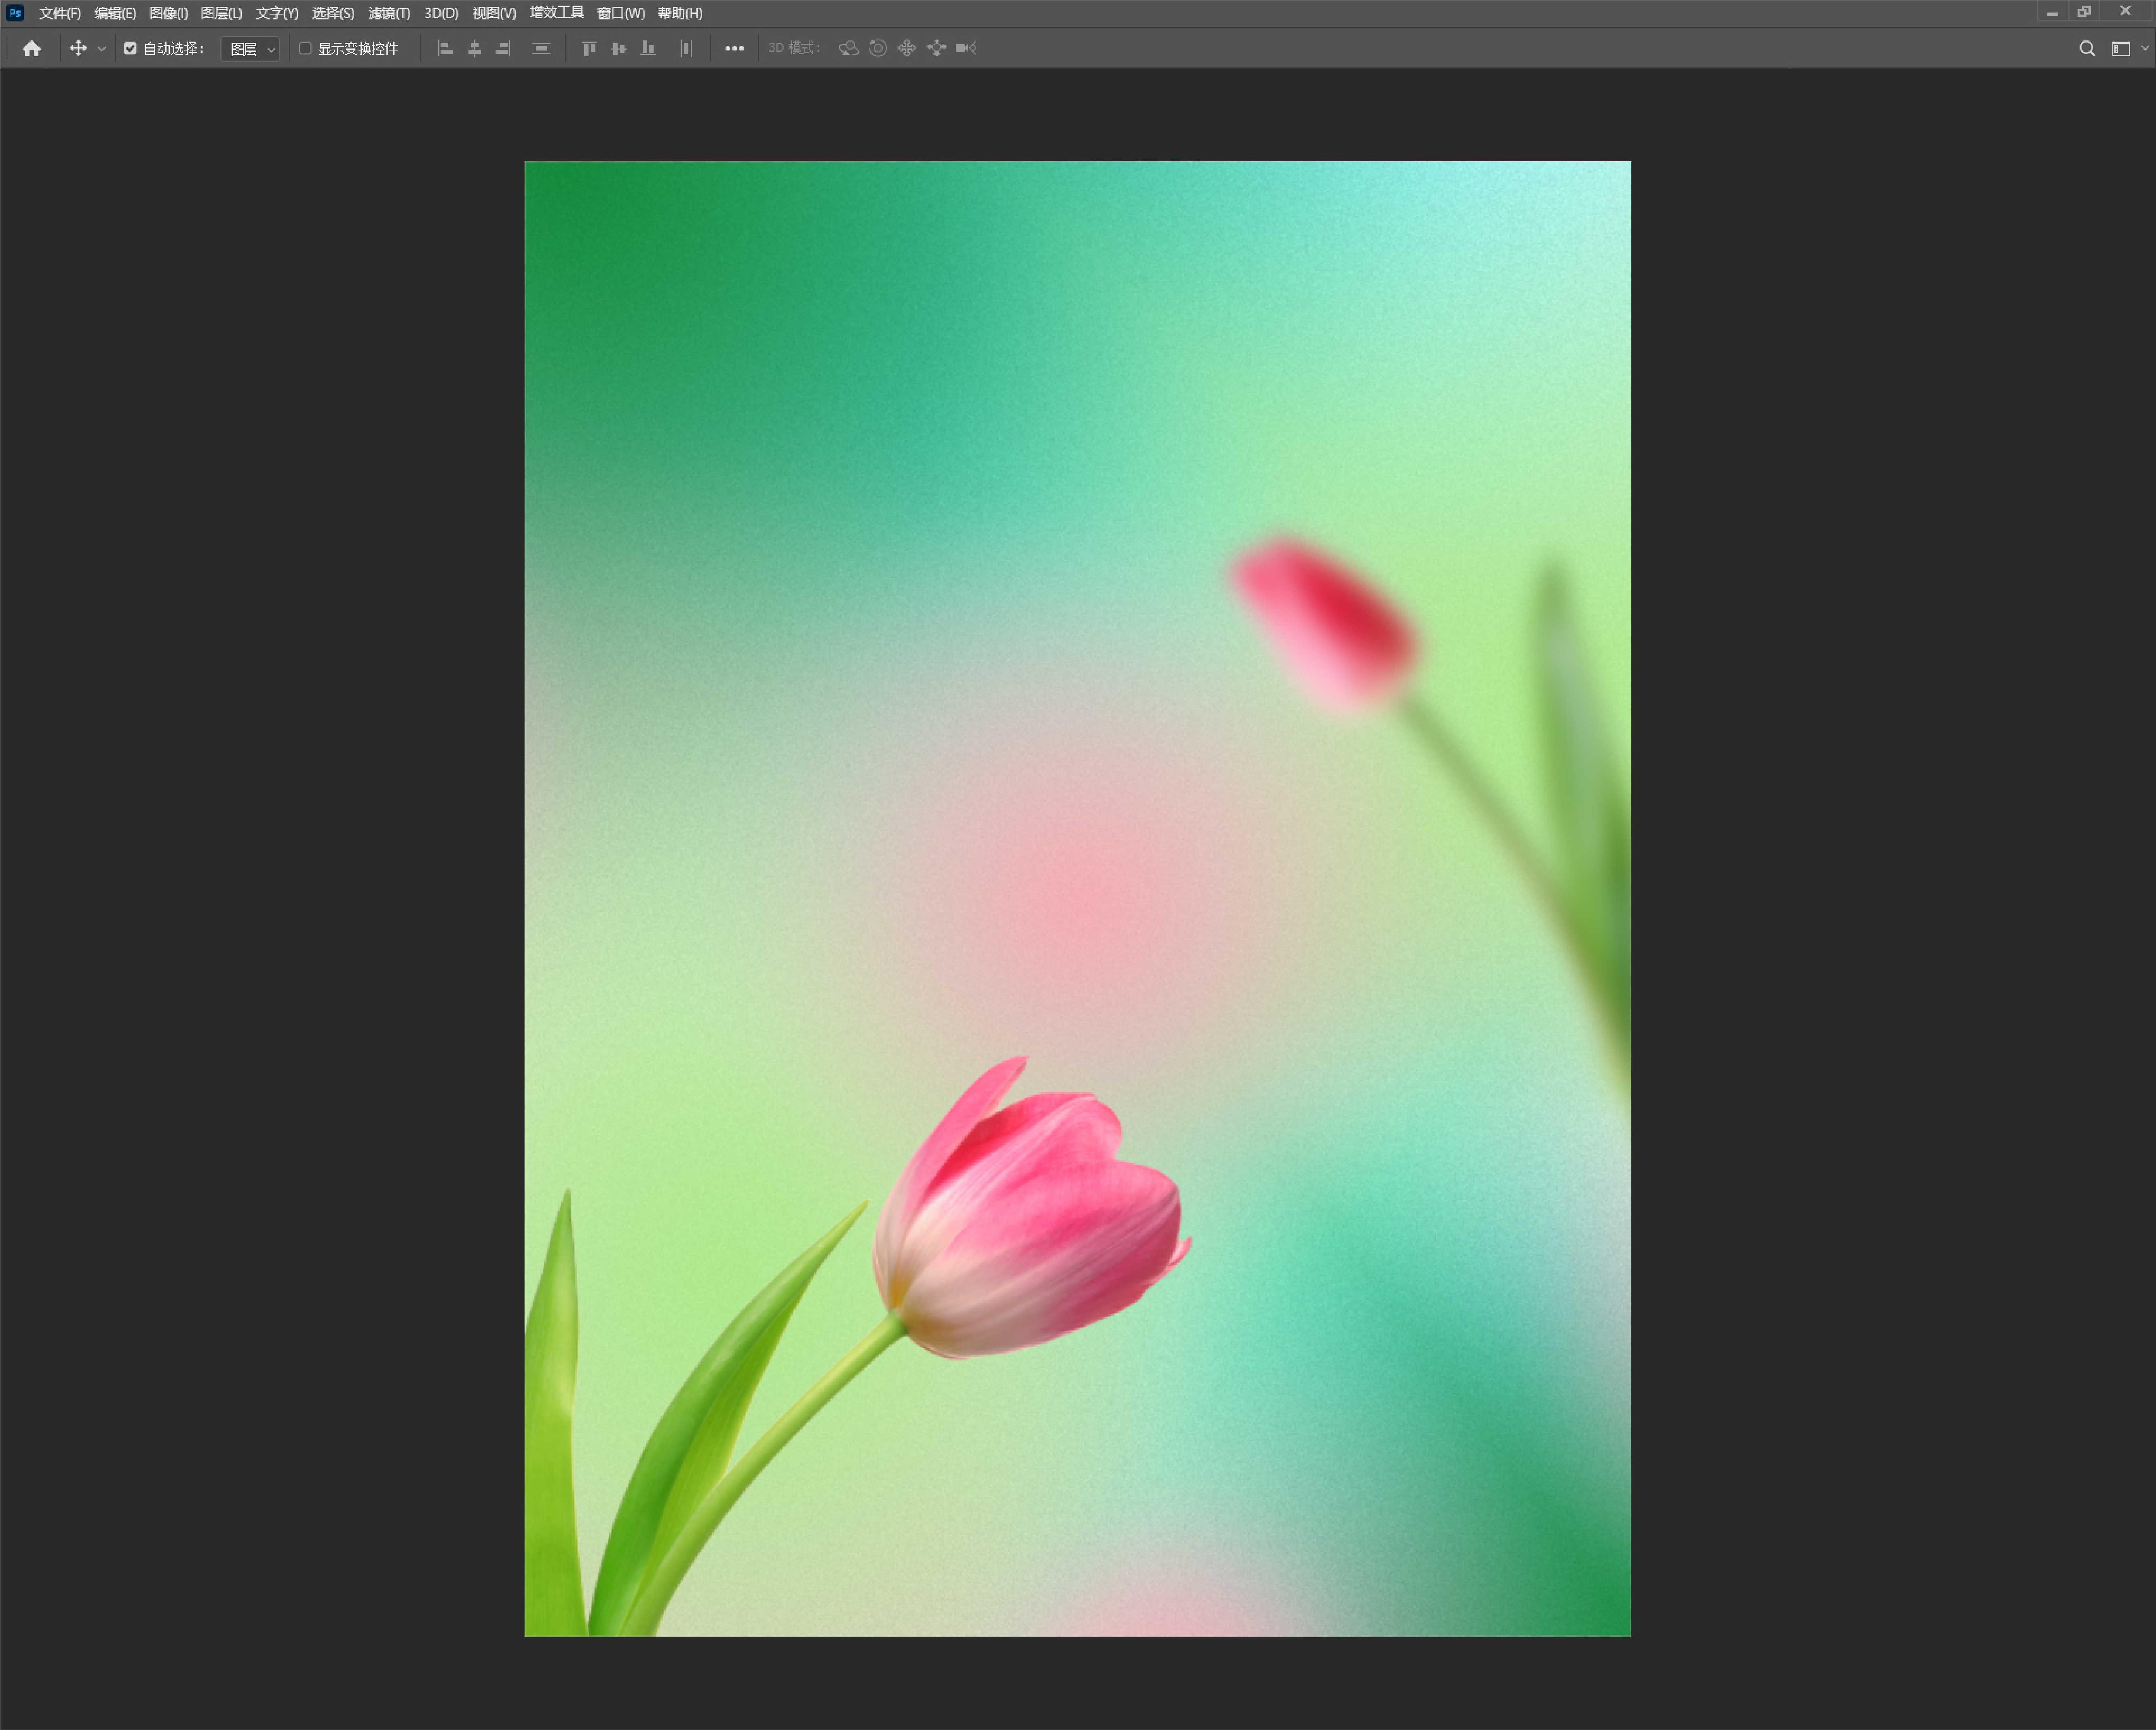Open the 滤镜(T) menu
The width and height of the screenshot is (2156, 1730).
click(x=389, y=13)
